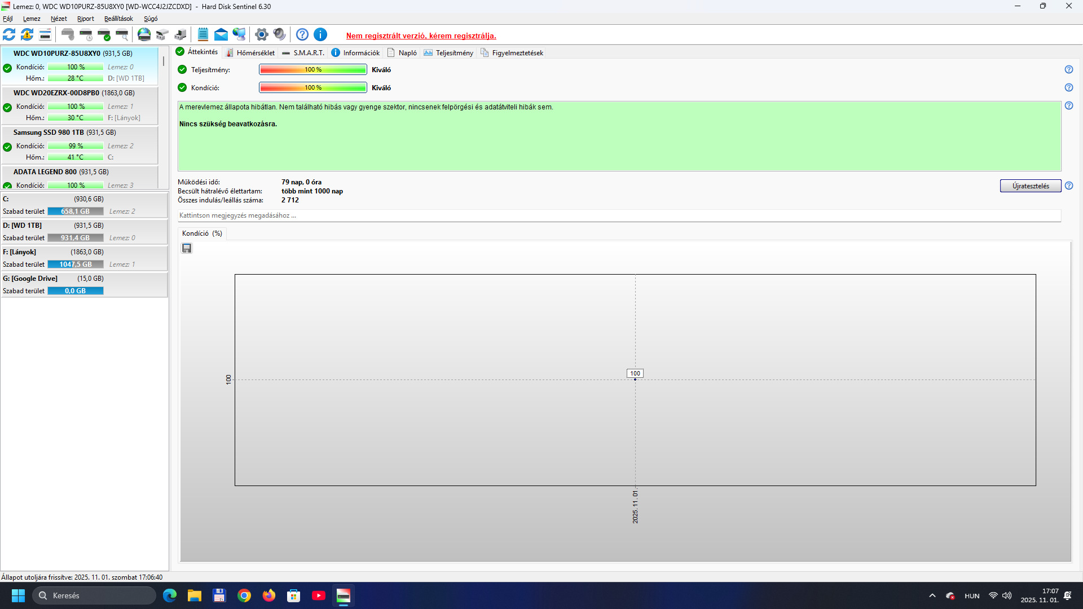Click the disk with magnifier toolbar icon
The width and height of the screenshot is (1083, 609).
point(122,35)
